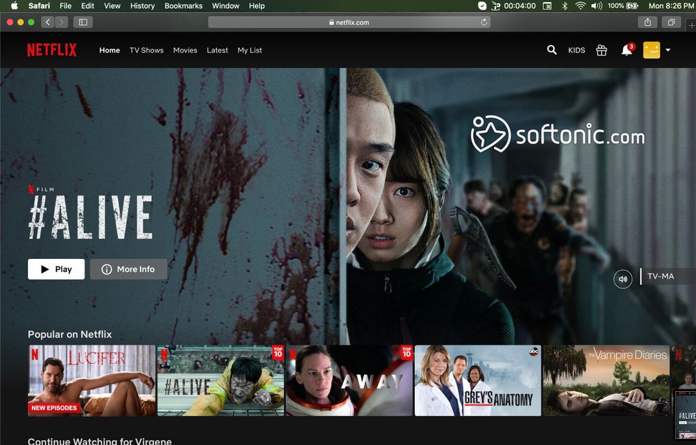This screenshot has width=696, height=445.
Task: Toggle the trailer sound icon
Action: (623, 279)
